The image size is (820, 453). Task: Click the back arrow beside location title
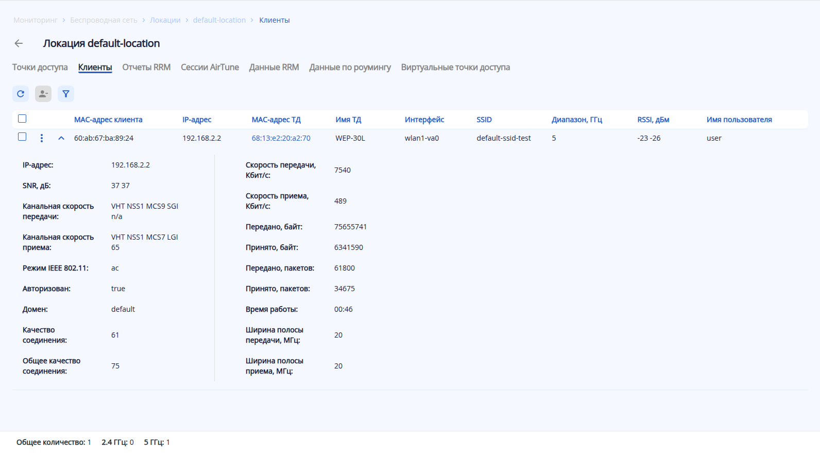[x=19, y=43]
